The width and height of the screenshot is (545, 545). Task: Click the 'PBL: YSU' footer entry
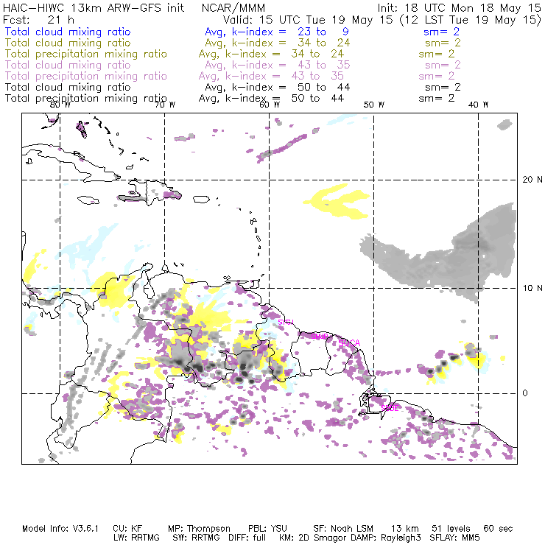(x=267, y=529)
